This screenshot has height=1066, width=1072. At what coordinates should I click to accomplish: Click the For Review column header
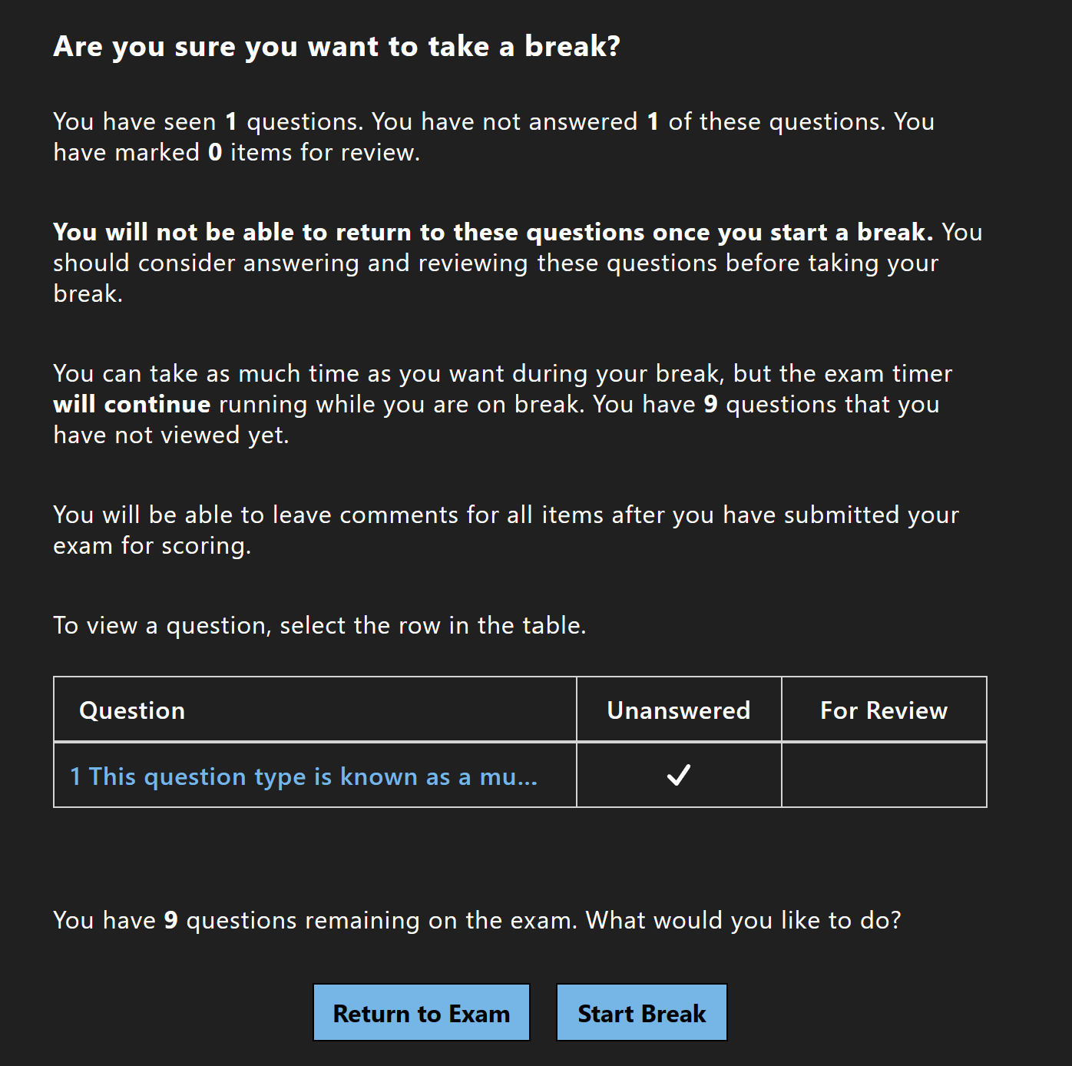tap(884, 710)
